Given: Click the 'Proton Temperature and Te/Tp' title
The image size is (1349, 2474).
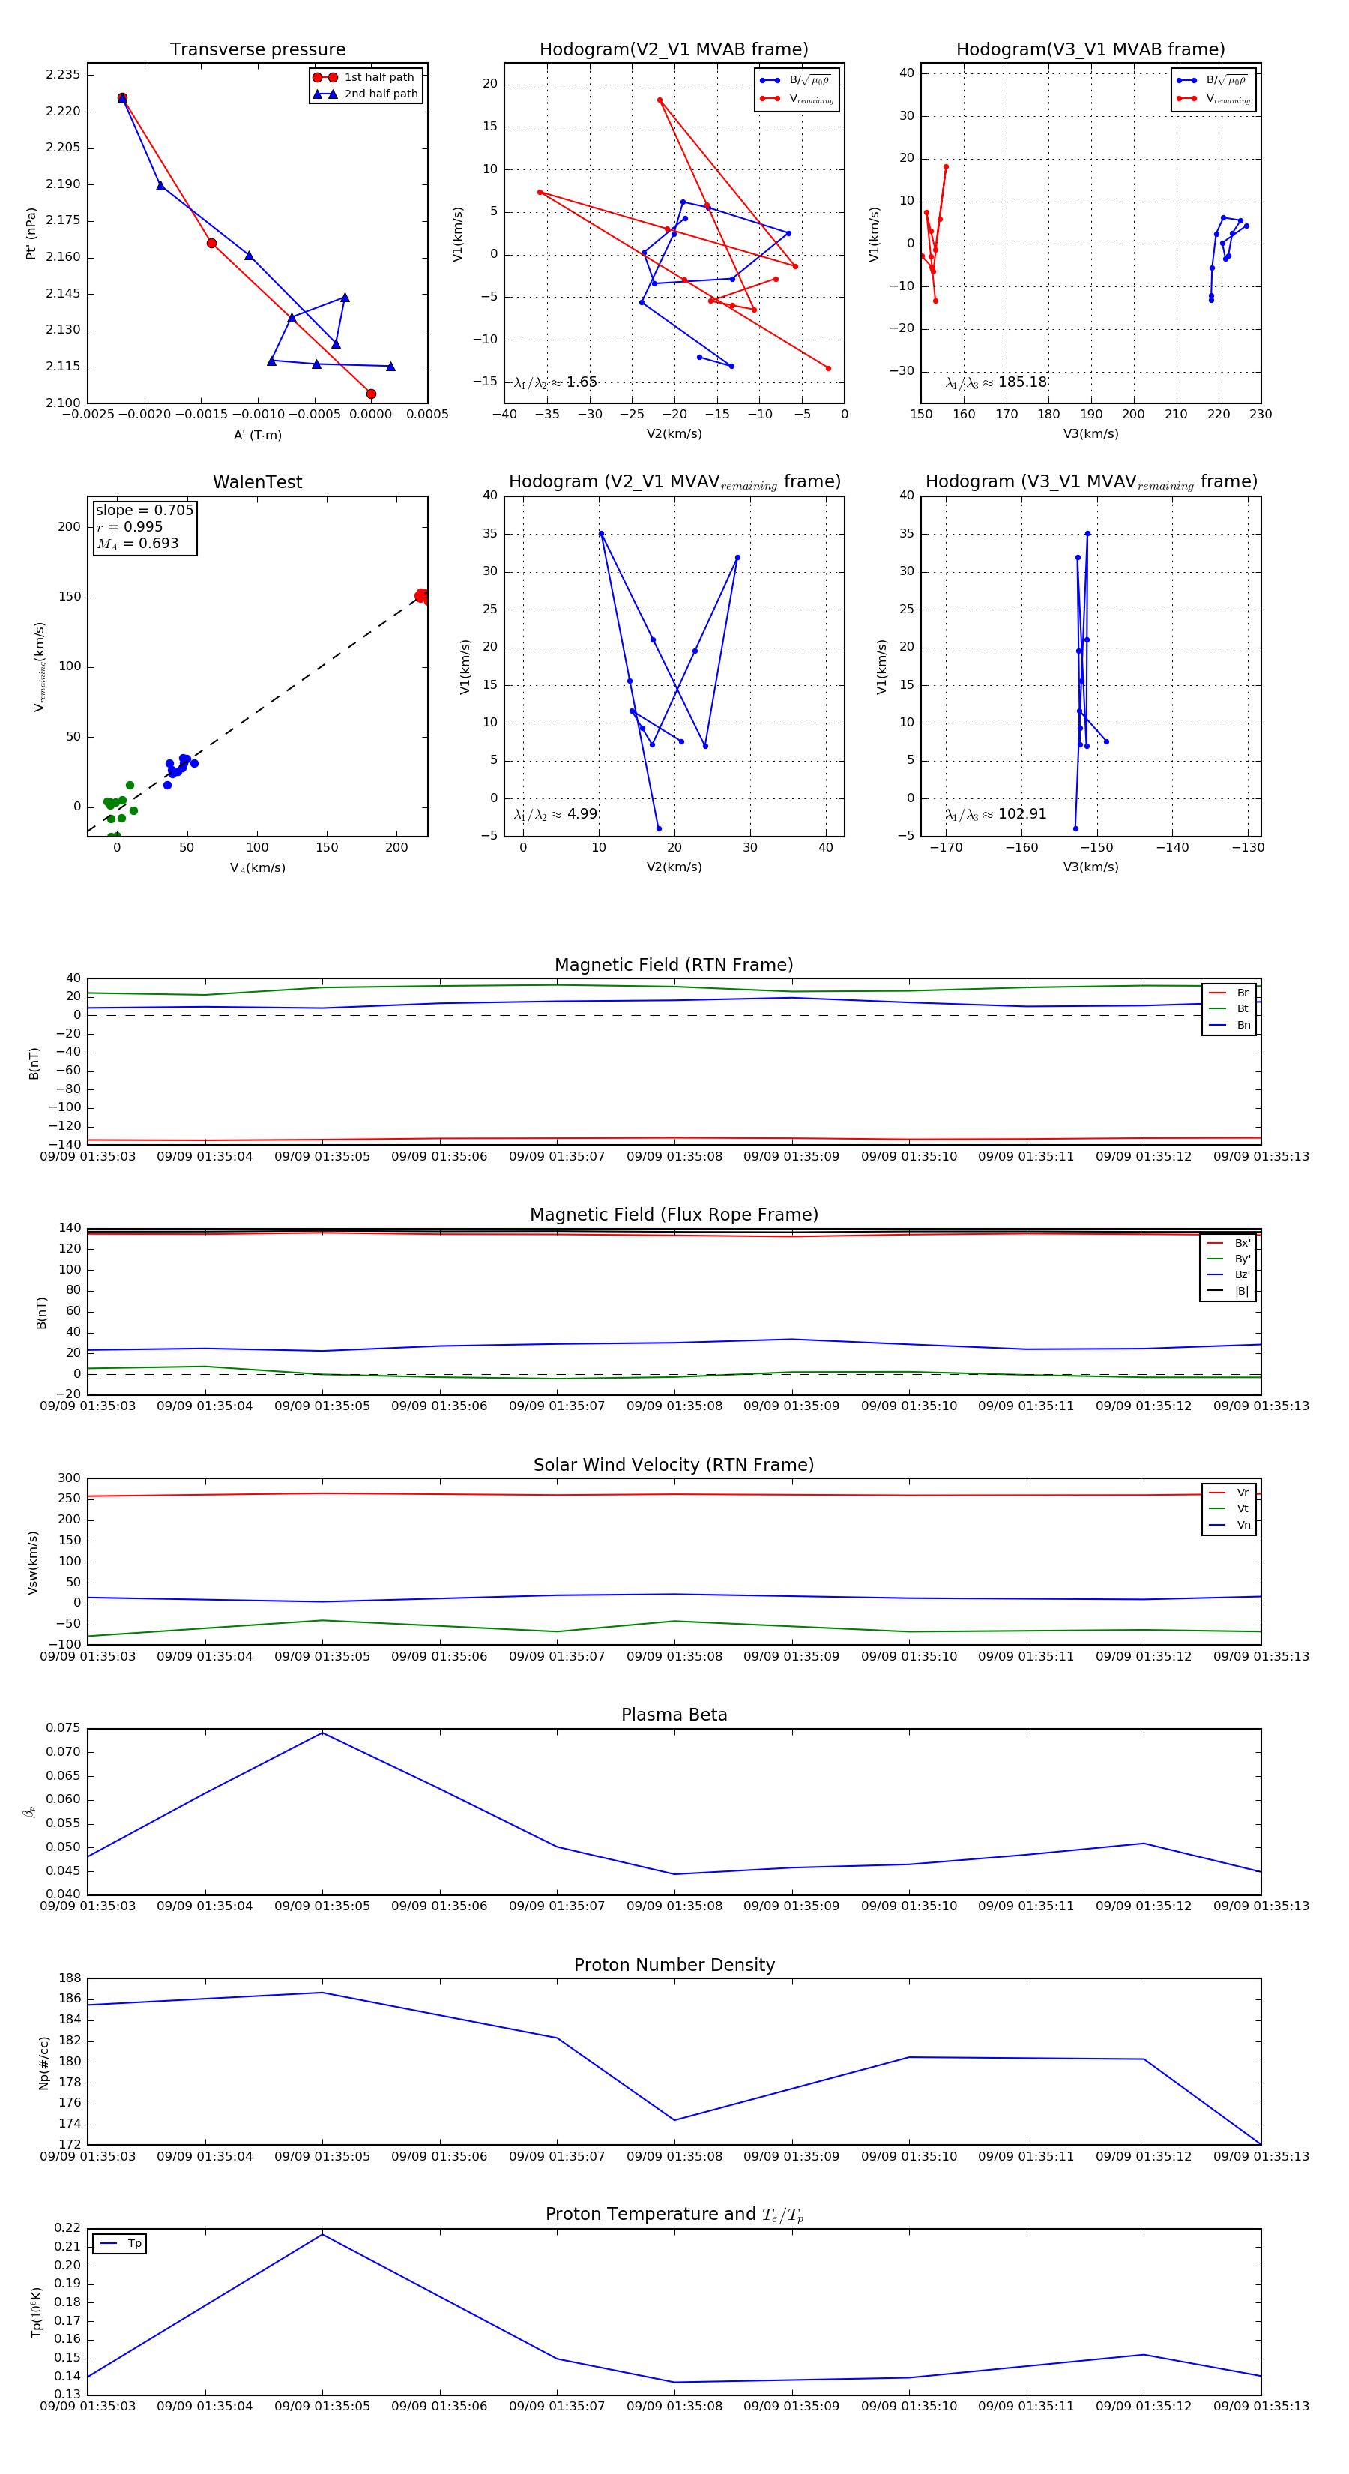Looking at the screenshot, I should (674, 2215).
